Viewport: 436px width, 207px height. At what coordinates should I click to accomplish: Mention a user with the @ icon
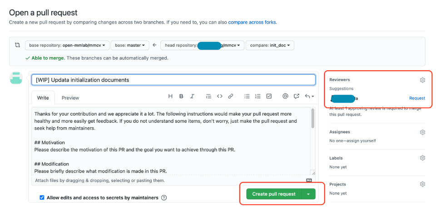pyautogui.click(x=285, y=96)
